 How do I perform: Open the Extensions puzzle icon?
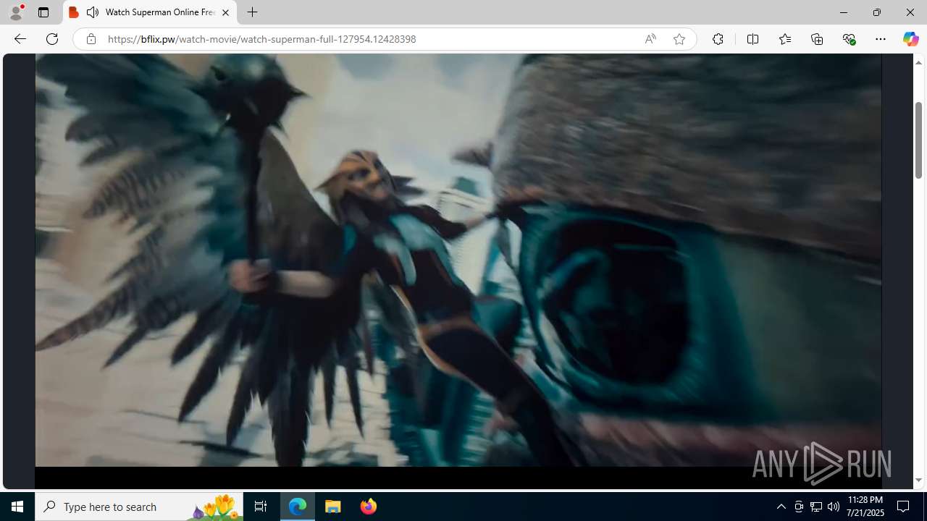718,39
